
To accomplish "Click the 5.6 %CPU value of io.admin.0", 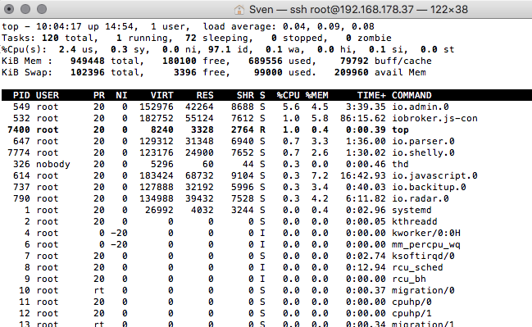I will [x=291, y=107].
